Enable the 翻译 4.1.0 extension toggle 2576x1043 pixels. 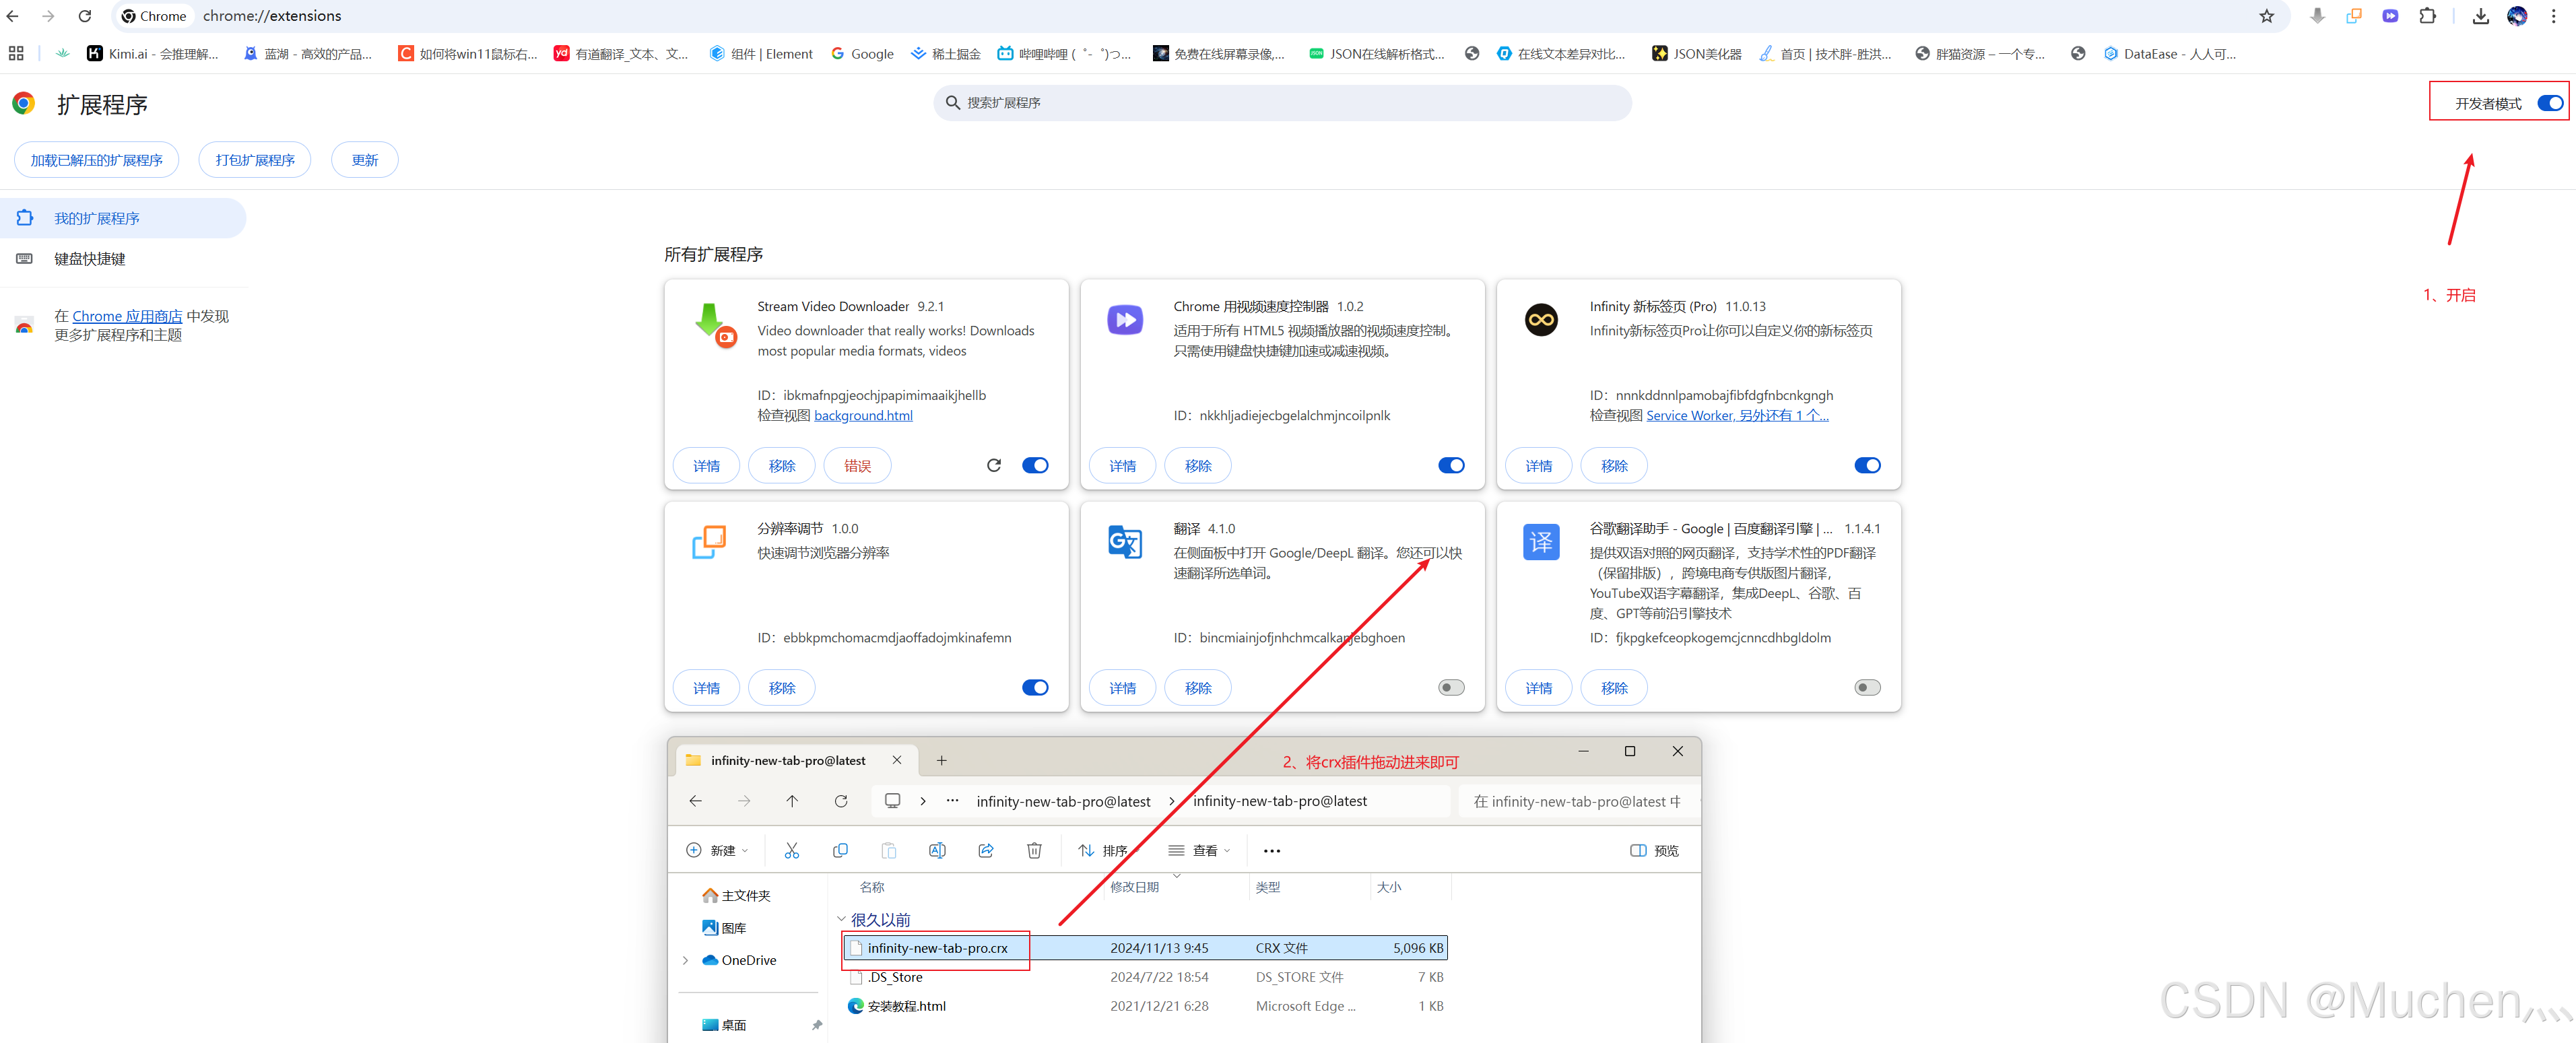point(1450,688)
